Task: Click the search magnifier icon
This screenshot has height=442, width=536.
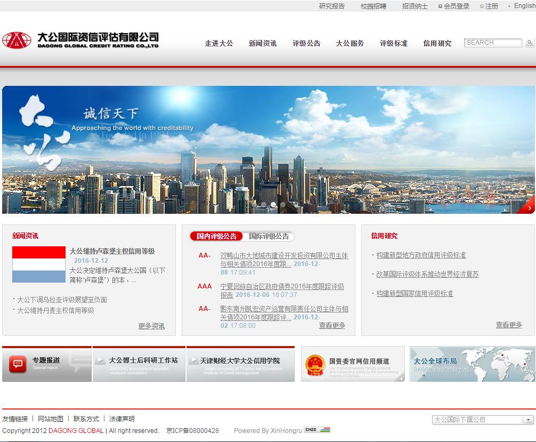Action: click(530, 43)
